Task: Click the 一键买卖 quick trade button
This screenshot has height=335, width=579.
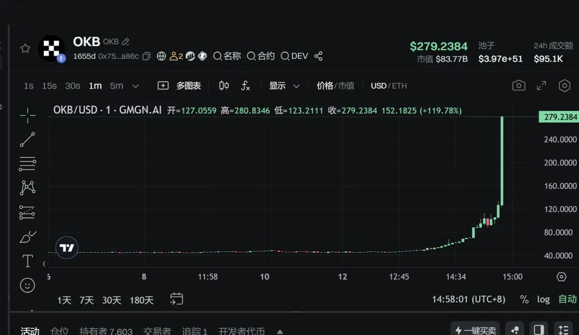Action: pyautogui.click(x=476, y=330)
